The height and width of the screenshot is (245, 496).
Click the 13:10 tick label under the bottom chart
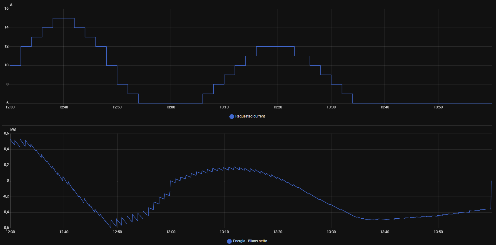click(224, 232)
